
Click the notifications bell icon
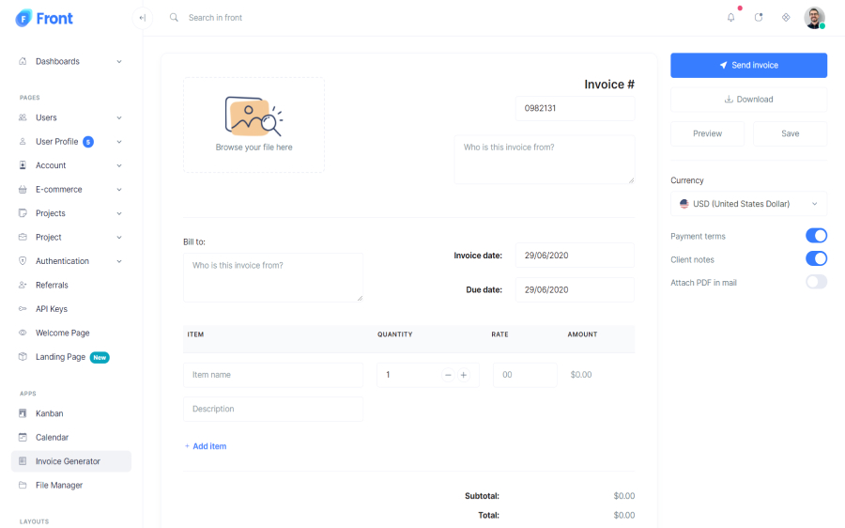click(x=730, y=18)
